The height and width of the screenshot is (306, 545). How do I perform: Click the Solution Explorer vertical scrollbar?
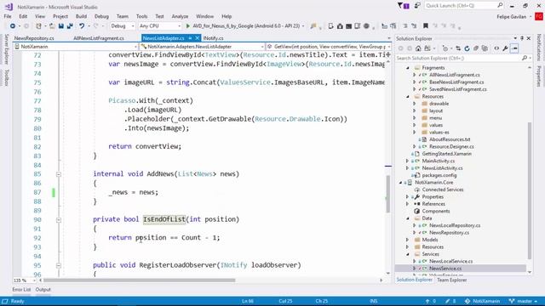530,190
